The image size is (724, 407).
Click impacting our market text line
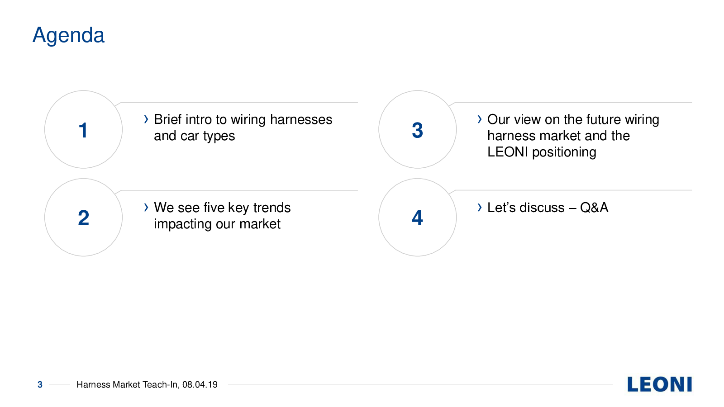[x=217, y=224]
